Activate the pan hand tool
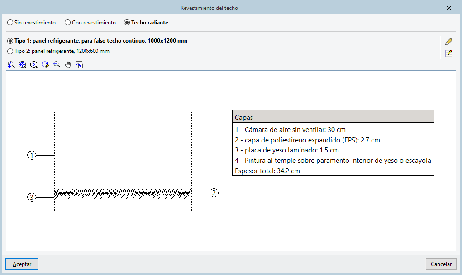462x275 pixels. pyautogui.click(x=68, y=65)
